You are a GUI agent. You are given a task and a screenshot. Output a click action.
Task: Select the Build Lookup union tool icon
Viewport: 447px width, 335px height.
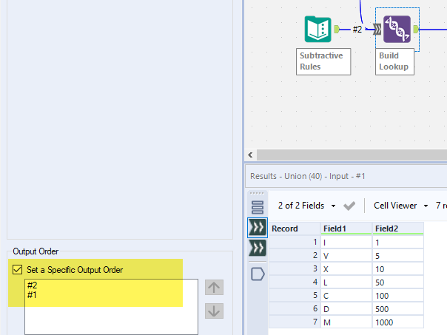(x=397, y=30)
